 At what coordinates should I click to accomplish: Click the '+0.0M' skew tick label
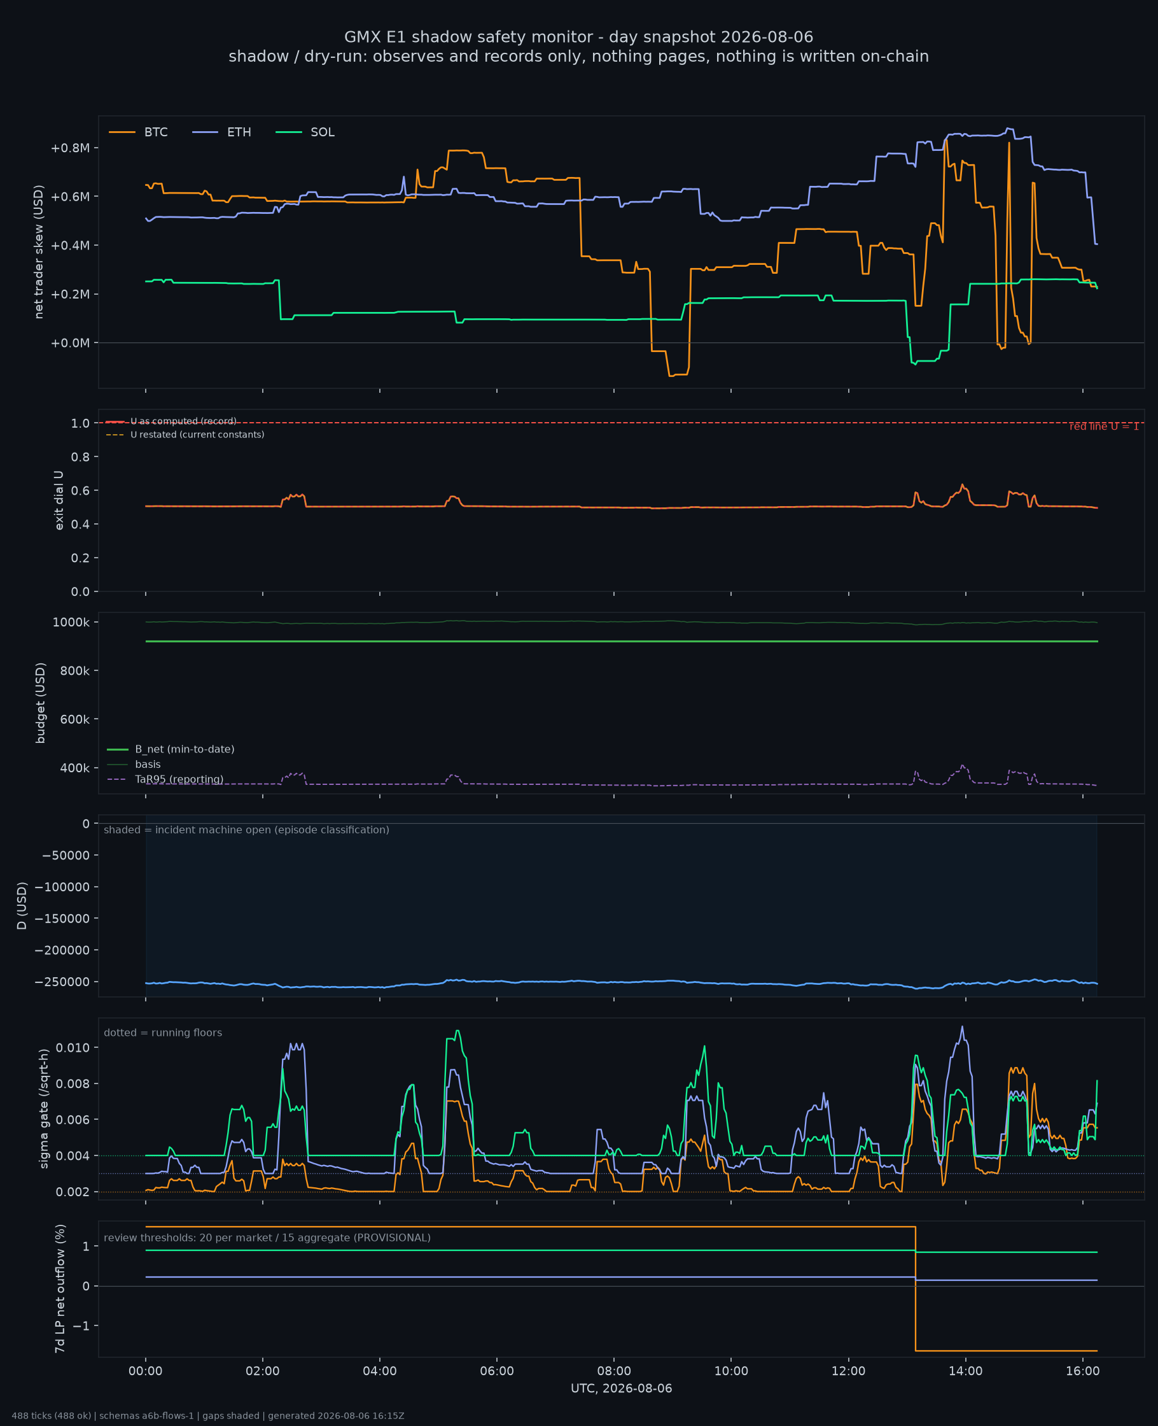(x=70, y=343)
